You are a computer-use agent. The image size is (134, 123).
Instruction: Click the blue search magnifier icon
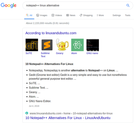[128, 5]
